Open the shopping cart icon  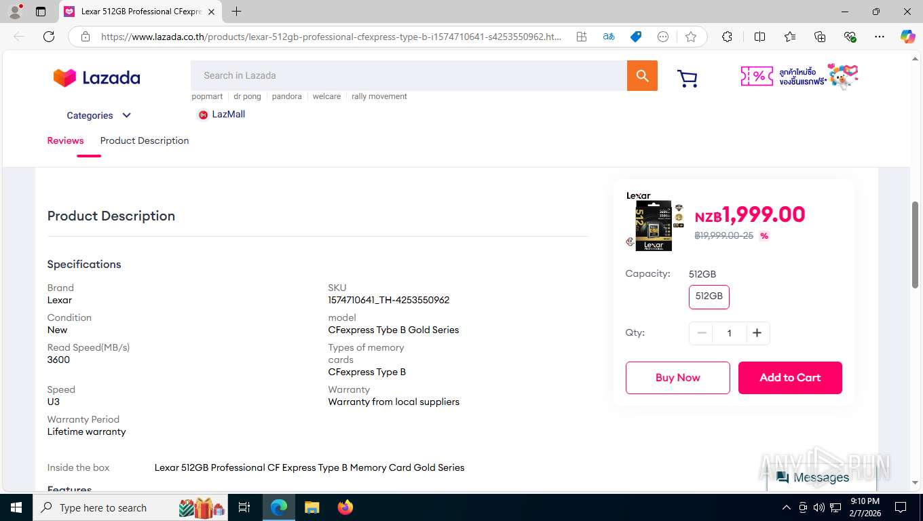coord(687,79)
